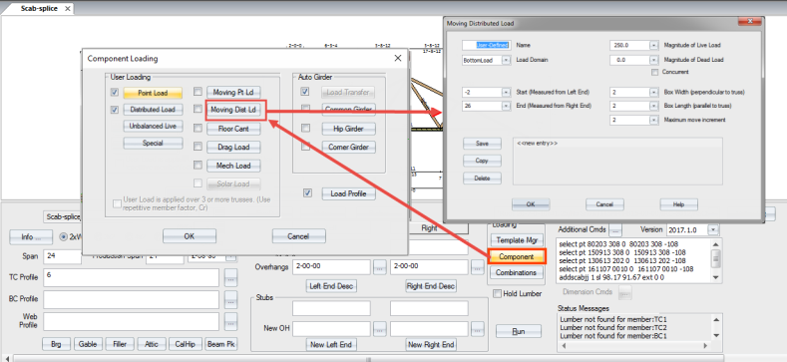Image resolution: width=787 pixels, height=362 pixels.
Task: Confirm Component Loading with OK
Action: [190, 236]
